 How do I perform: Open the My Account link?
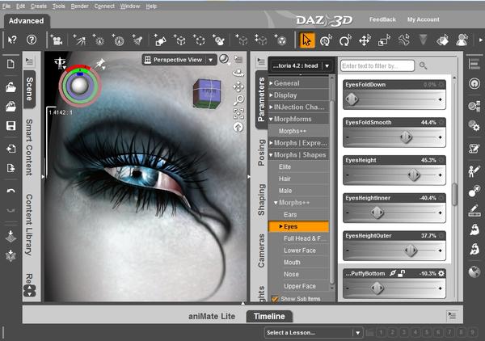point(423,19)
